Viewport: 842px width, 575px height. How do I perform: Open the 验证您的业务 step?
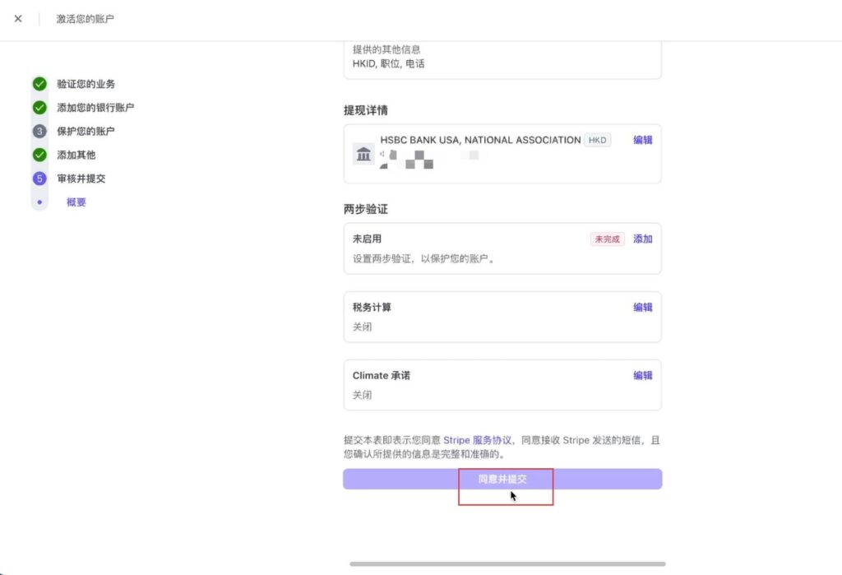point(86,84)
